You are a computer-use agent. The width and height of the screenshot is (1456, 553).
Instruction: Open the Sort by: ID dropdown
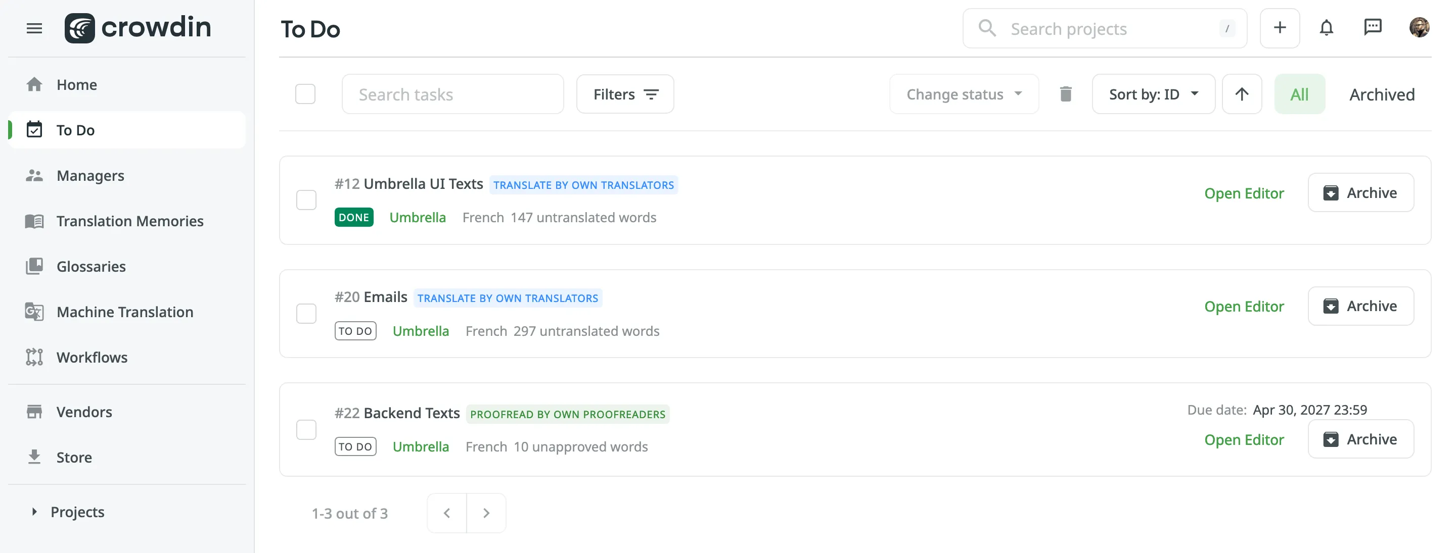pyautogui.click(x=1154, y=94)
